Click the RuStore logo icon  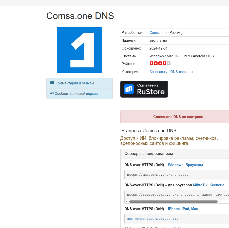(129, 89)
